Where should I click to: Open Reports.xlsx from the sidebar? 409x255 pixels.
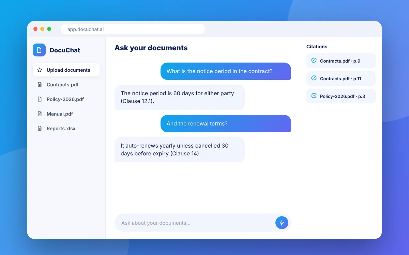pos(66,129)
